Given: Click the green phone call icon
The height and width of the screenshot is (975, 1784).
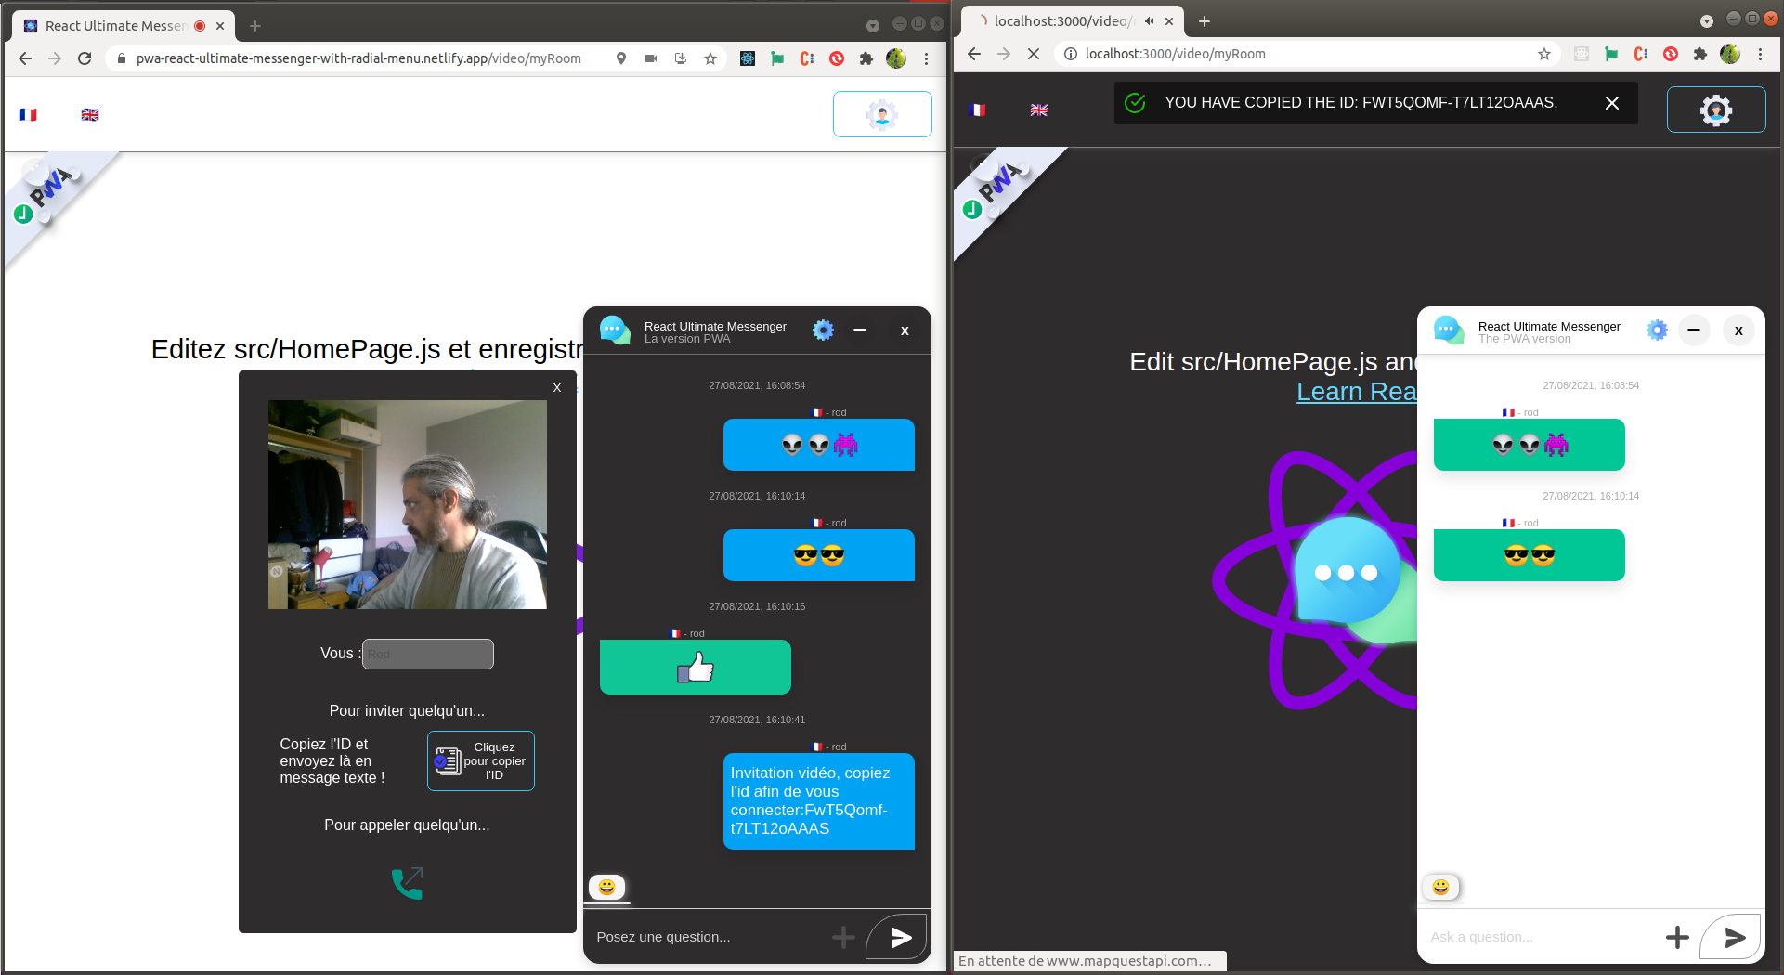Looking at the screenshot, I should tap(407, 883).
